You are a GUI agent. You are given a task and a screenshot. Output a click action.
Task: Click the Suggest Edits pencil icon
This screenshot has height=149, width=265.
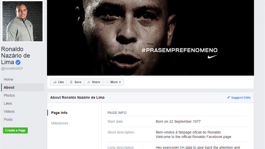click(x=229, y=98)
